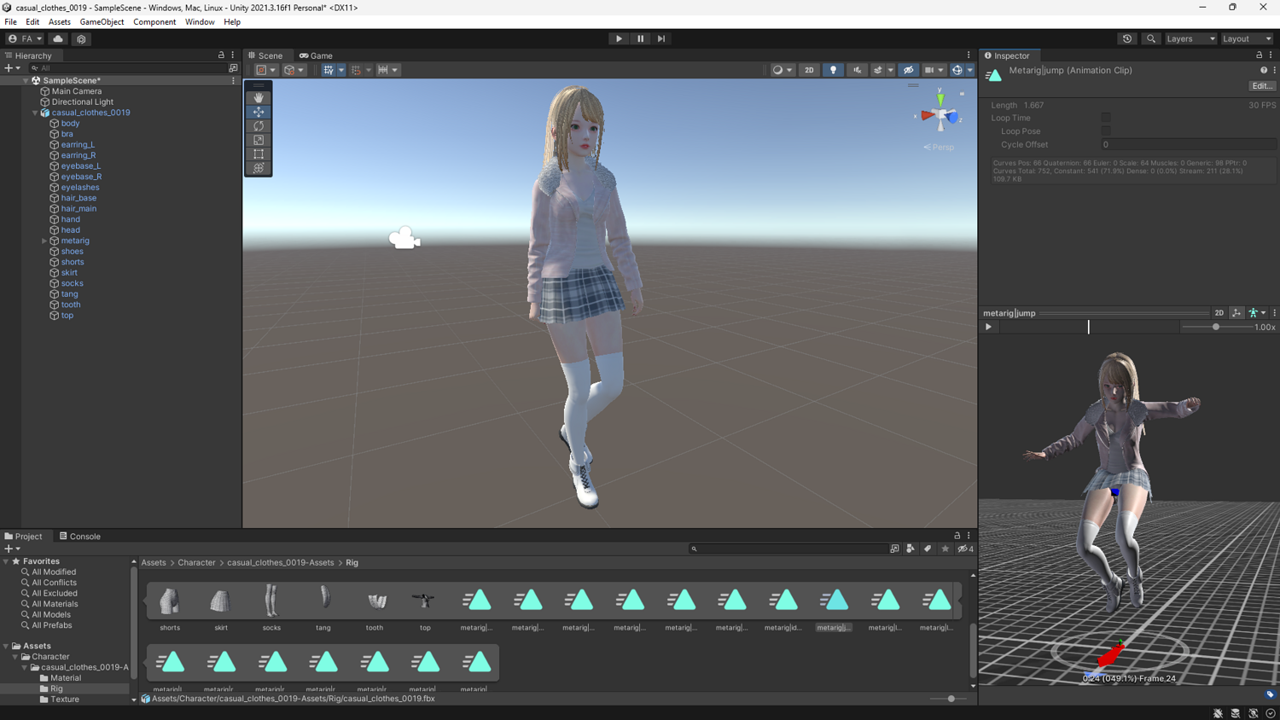Click the Step frame button

(661, 38)
